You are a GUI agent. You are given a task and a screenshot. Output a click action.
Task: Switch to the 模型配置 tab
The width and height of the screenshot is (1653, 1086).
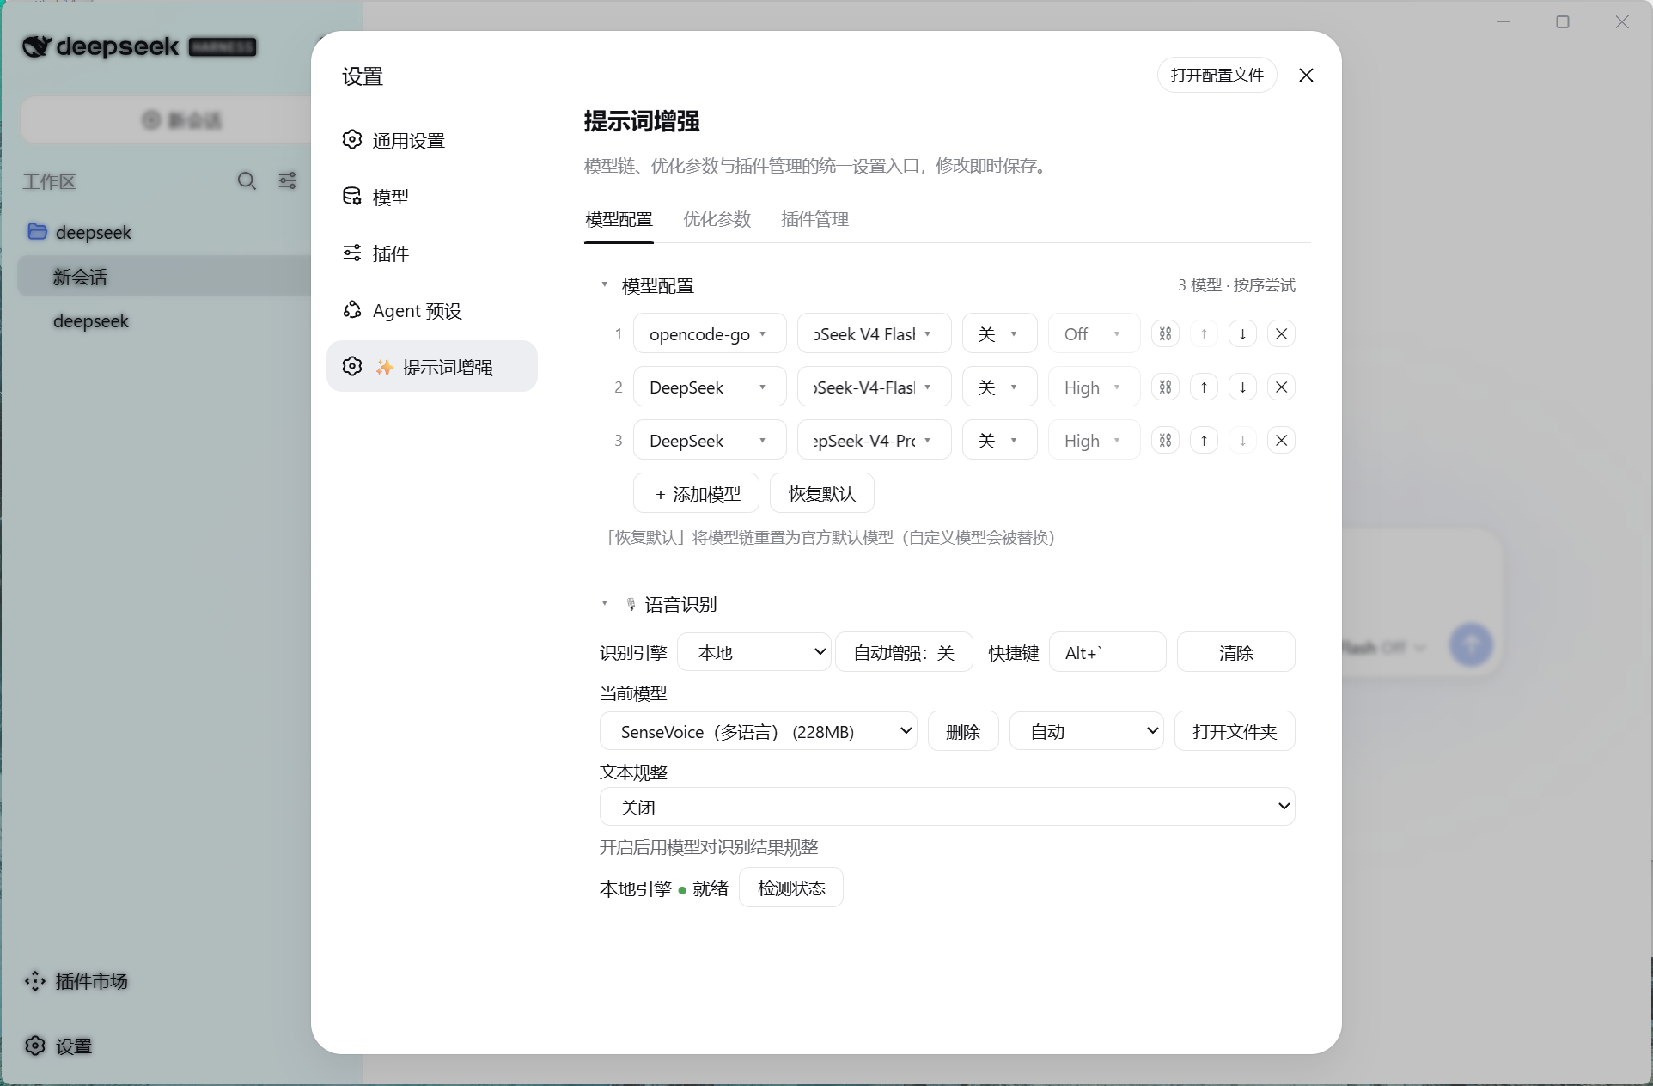pos(619,219)
